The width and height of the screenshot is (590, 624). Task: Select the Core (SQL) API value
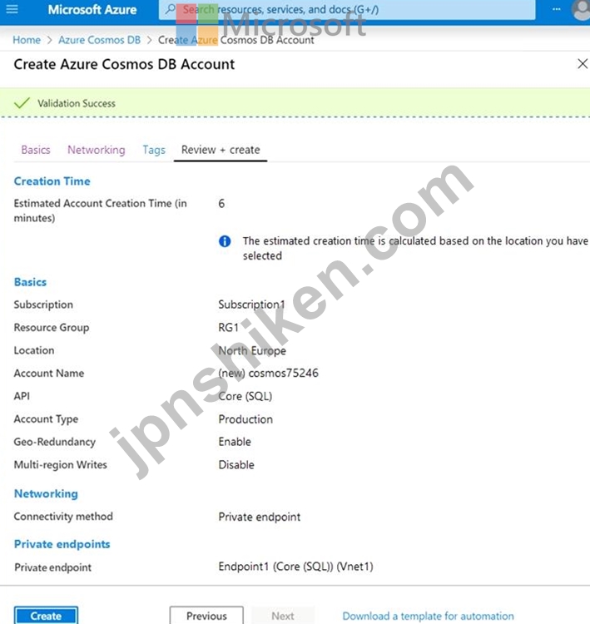245,396
